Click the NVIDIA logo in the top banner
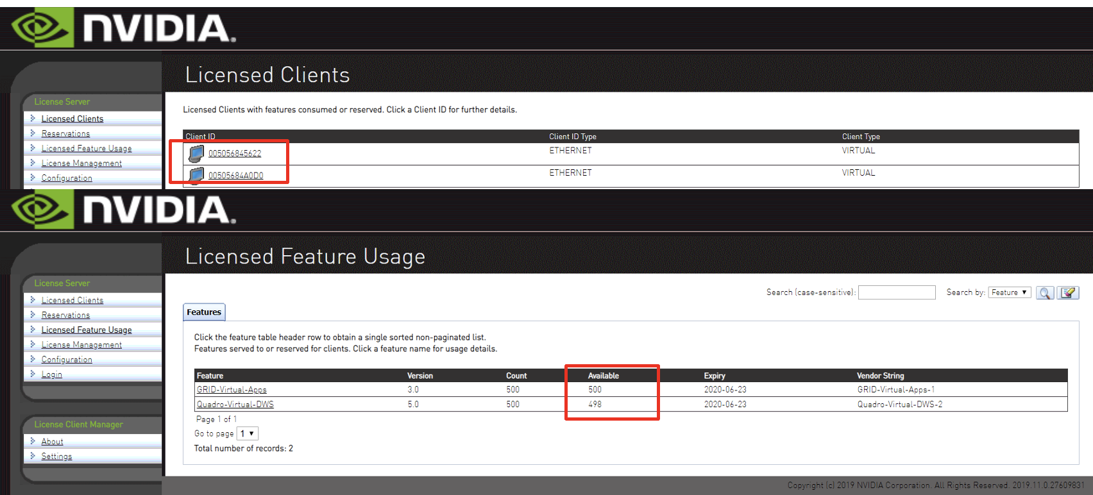This screenshot has width=1093, height=495. [124, 28]
